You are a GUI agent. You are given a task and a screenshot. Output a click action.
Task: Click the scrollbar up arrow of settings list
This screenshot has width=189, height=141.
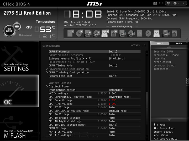point(147,53)
